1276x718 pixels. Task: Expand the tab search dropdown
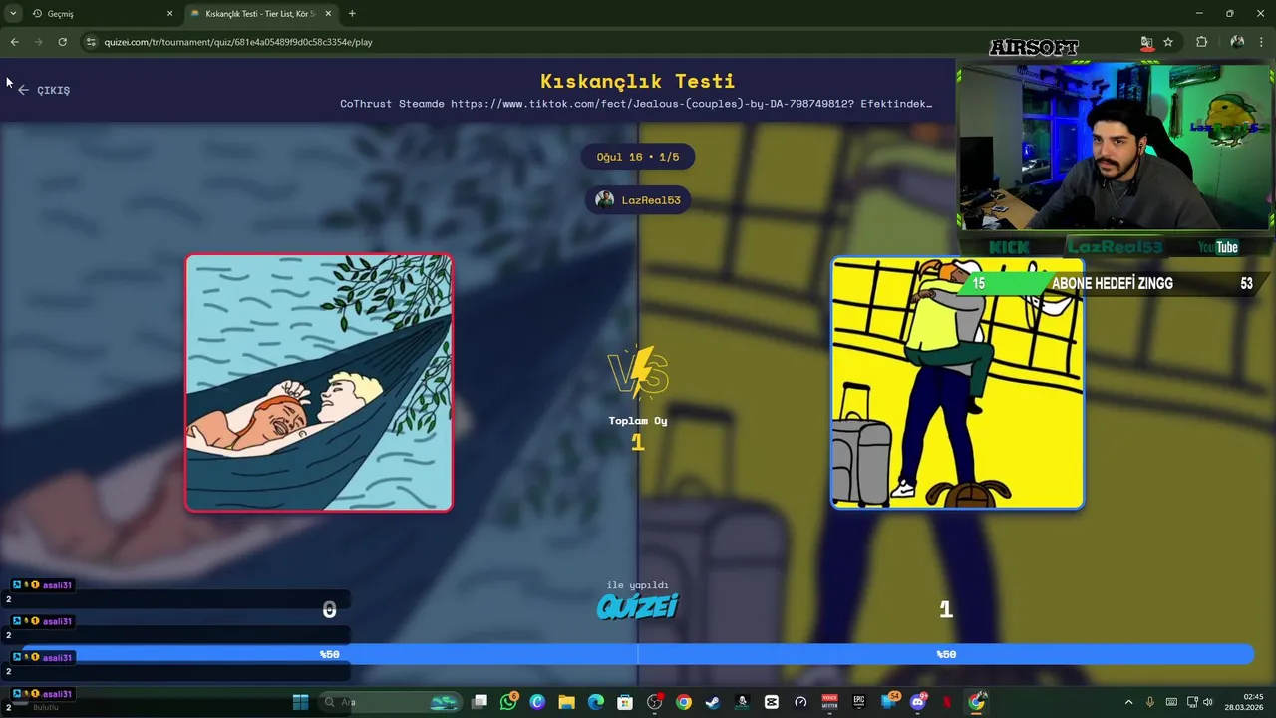(13, 13)
